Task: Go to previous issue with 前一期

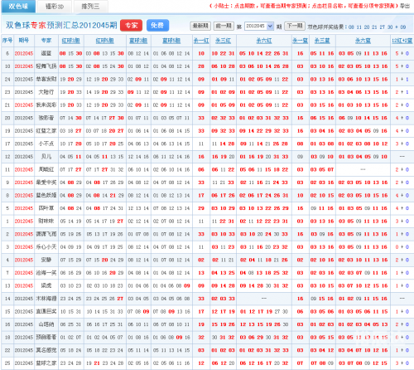Action: click(224, 26)
